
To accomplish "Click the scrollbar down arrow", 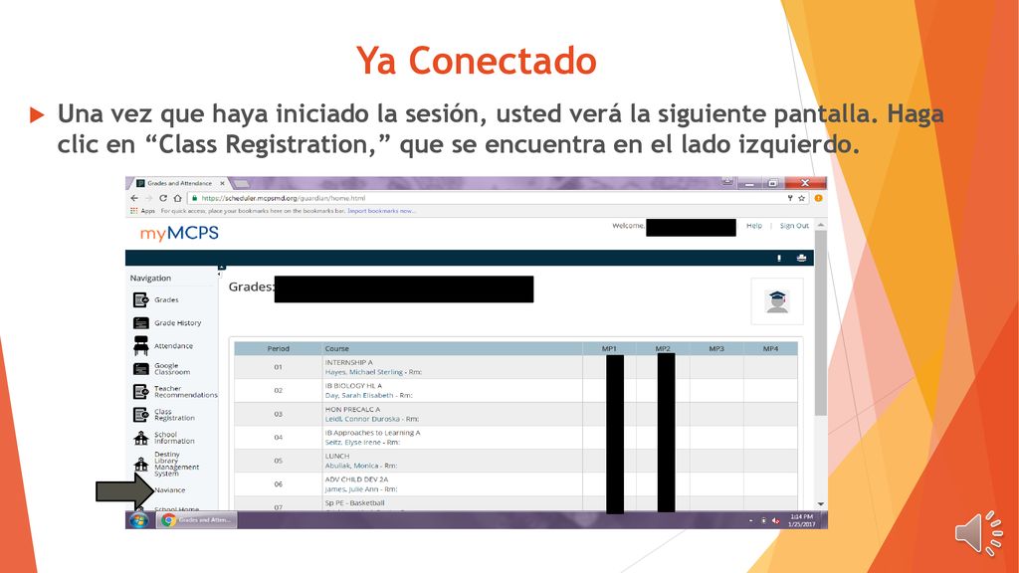I will coord(821,504).
